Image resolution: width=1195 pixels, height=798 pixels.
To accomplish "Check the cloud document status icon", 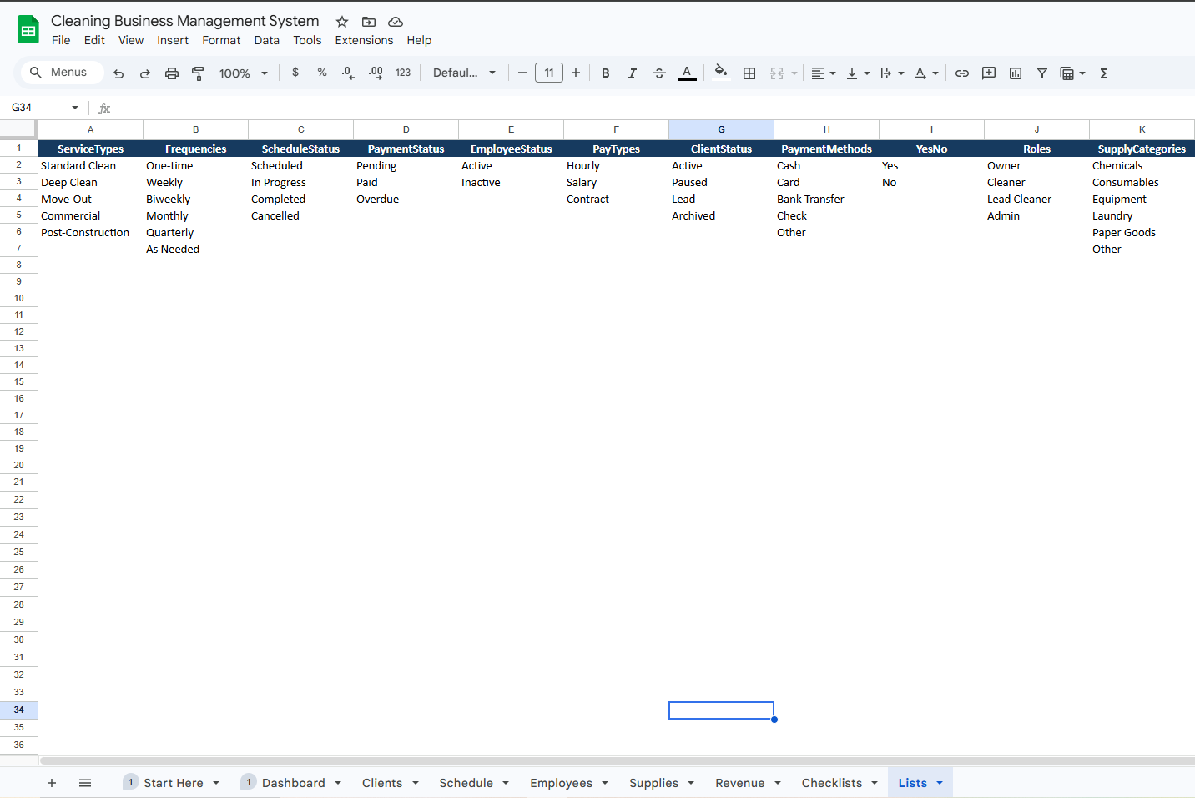I will click(396, 22).
